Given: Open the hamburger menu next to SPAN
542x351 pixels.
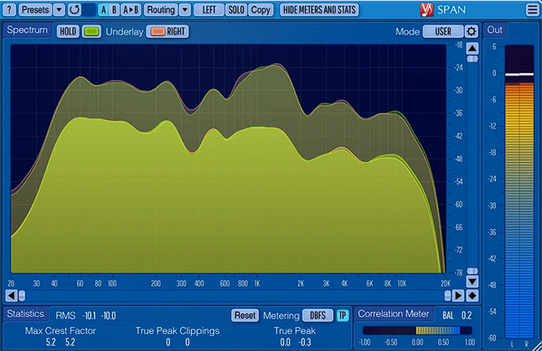Looking at the screenshot, I should click(x=532, y=10).
